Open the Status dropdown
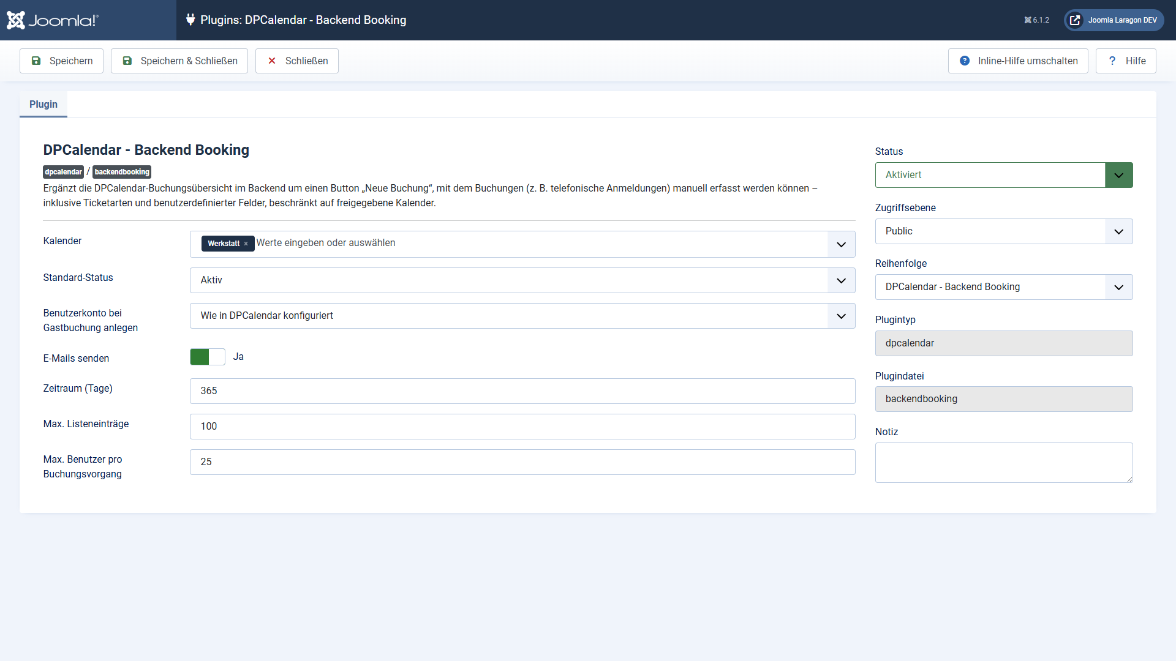1176x661 pixels. click(x=1004, y=175)
